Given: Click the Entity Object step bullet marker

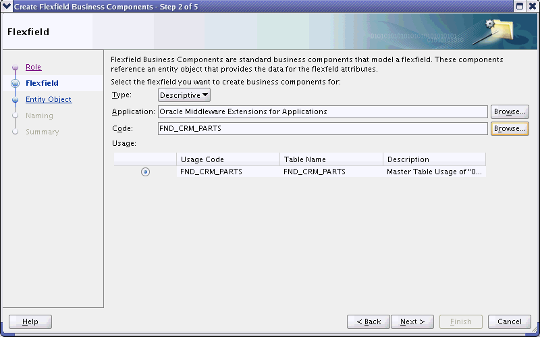Looking at the screenshot, I should tap(15, 99).
